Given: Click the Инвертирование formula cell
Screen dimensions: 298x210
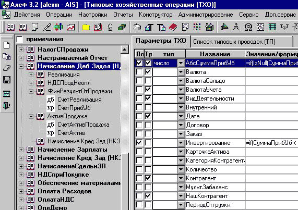Looking at the screenshot, I should [271, 143].
